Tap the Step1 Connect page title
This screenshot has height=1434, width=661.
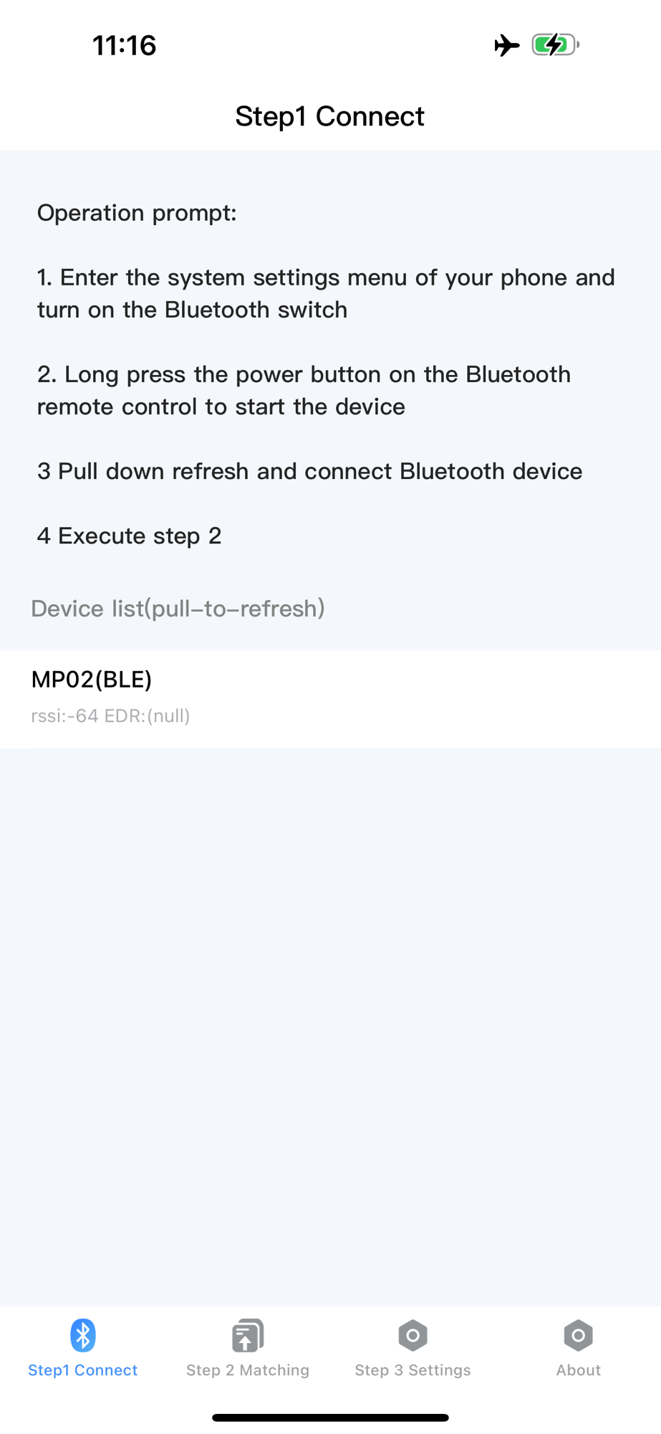coord(330,116)
